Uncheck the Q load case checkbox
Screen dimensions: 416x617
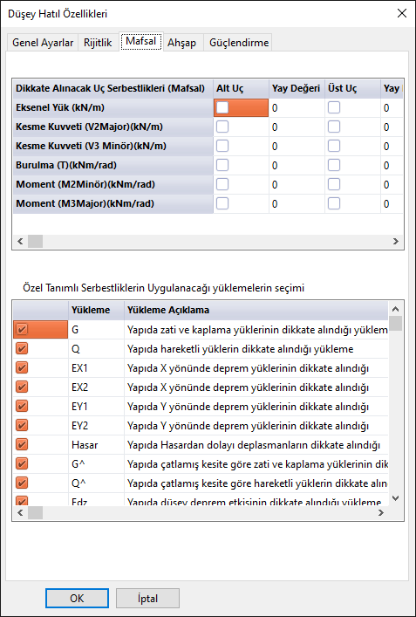point(22,348)
